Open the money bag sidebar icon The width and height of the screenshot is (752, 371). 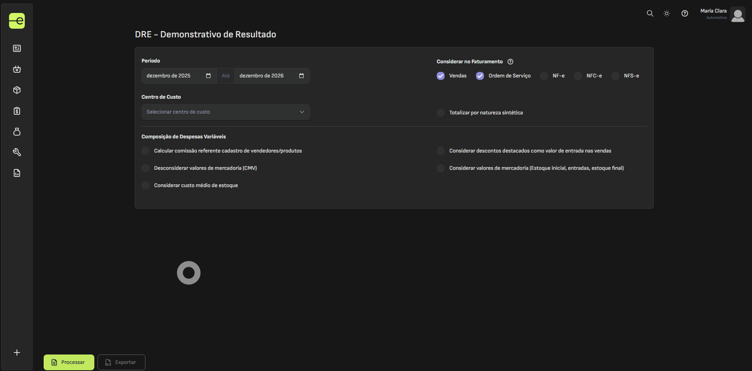tap(17, 132)
